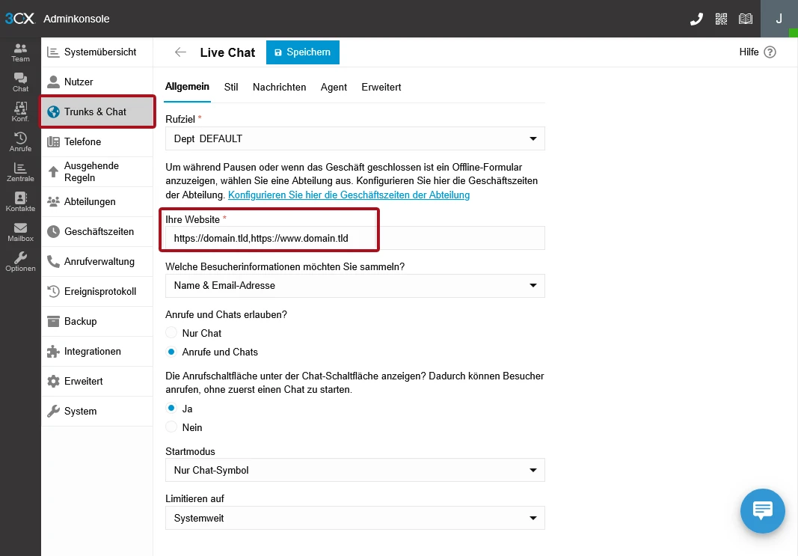Expand the Startmodus dropdown
The height and width of the screenshot is (556, 798).
[355, 470]
